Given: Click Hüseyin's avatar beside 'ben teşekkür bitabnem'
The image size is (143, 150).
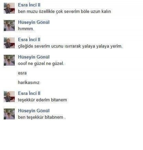Looking at the screenshot, I should coord(9,114).
